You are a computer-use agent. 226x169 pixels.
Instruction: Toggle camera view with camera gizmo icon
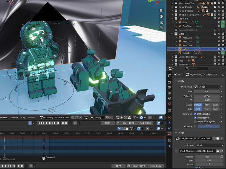161,22
